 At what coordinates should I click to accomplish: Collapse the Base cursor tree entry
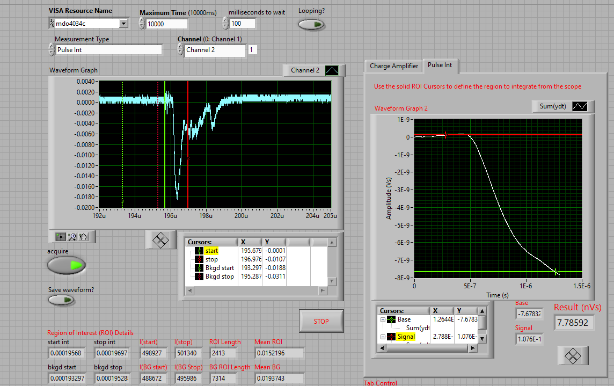(x=383, y=319)
